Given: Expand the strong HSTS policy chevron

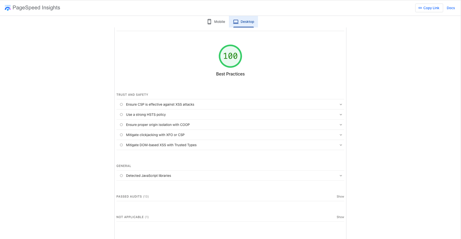Looking at the screenshot, I should click(x=341, y=114).
